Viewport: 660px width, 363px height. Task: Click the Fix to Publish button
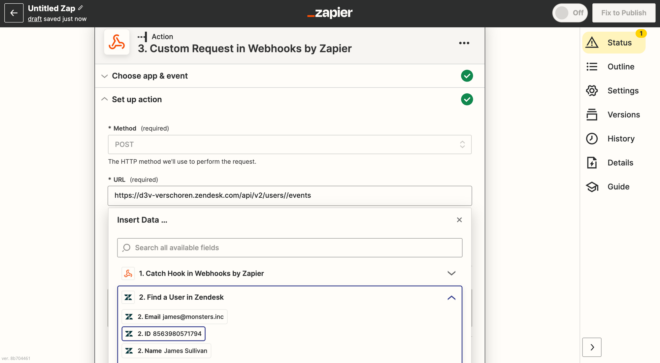[623, 13]
